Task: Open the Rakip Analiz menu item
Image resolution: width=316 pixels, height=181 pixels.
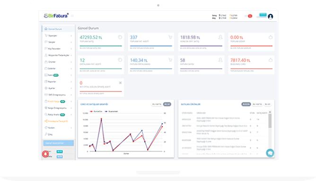Action: tap(58, 115)
